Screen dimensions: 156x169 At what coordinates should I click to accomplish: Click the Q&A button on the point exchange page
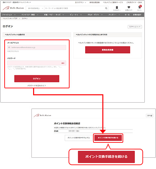[149, 116]
